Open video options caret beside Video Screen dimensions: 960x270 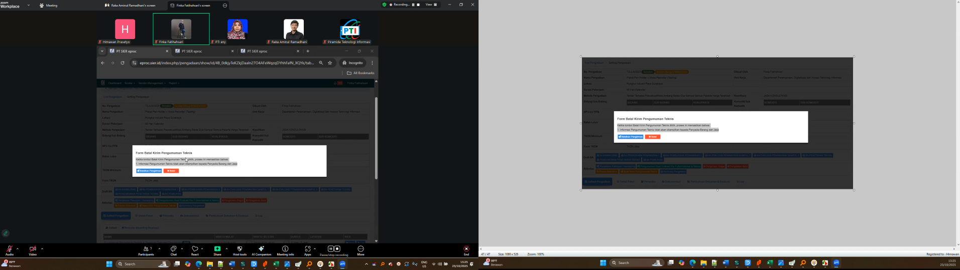coord(42,248)
